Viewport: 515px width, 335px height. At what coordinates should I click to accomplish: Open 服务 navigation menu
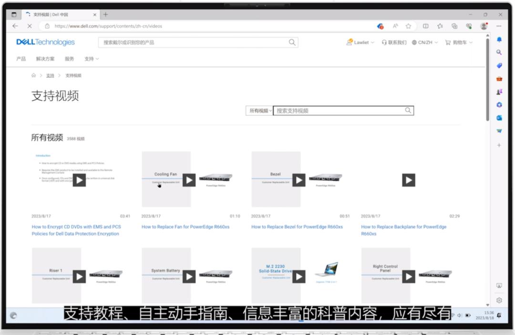tap(69, 59)
